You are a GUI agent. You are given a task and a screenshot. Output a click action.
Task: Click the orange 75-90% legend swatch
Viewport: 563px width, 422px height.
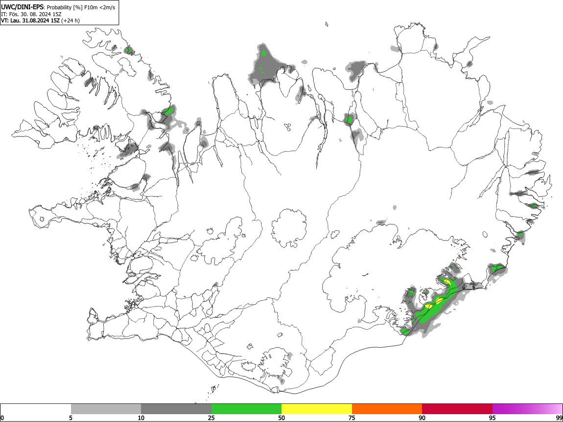387,409
